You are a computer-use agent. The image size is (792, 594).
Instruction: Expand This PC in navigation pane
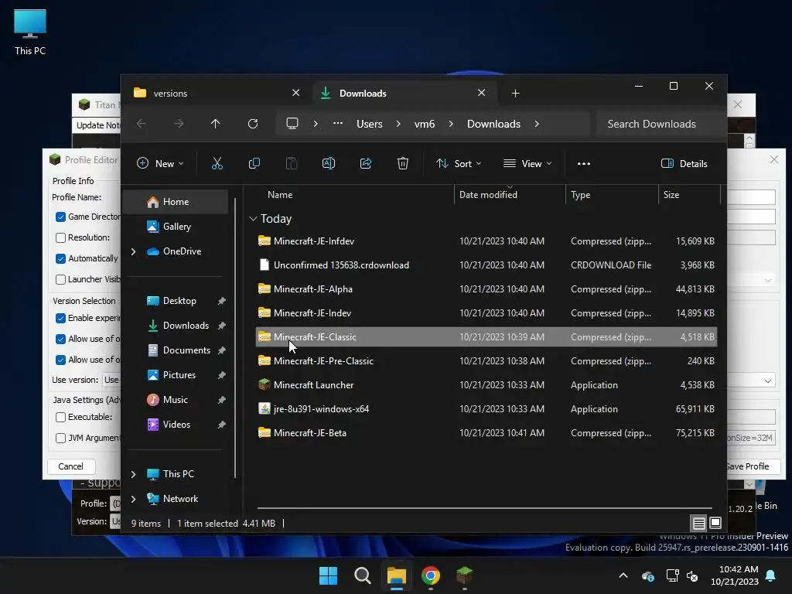(x=133, y=474)
